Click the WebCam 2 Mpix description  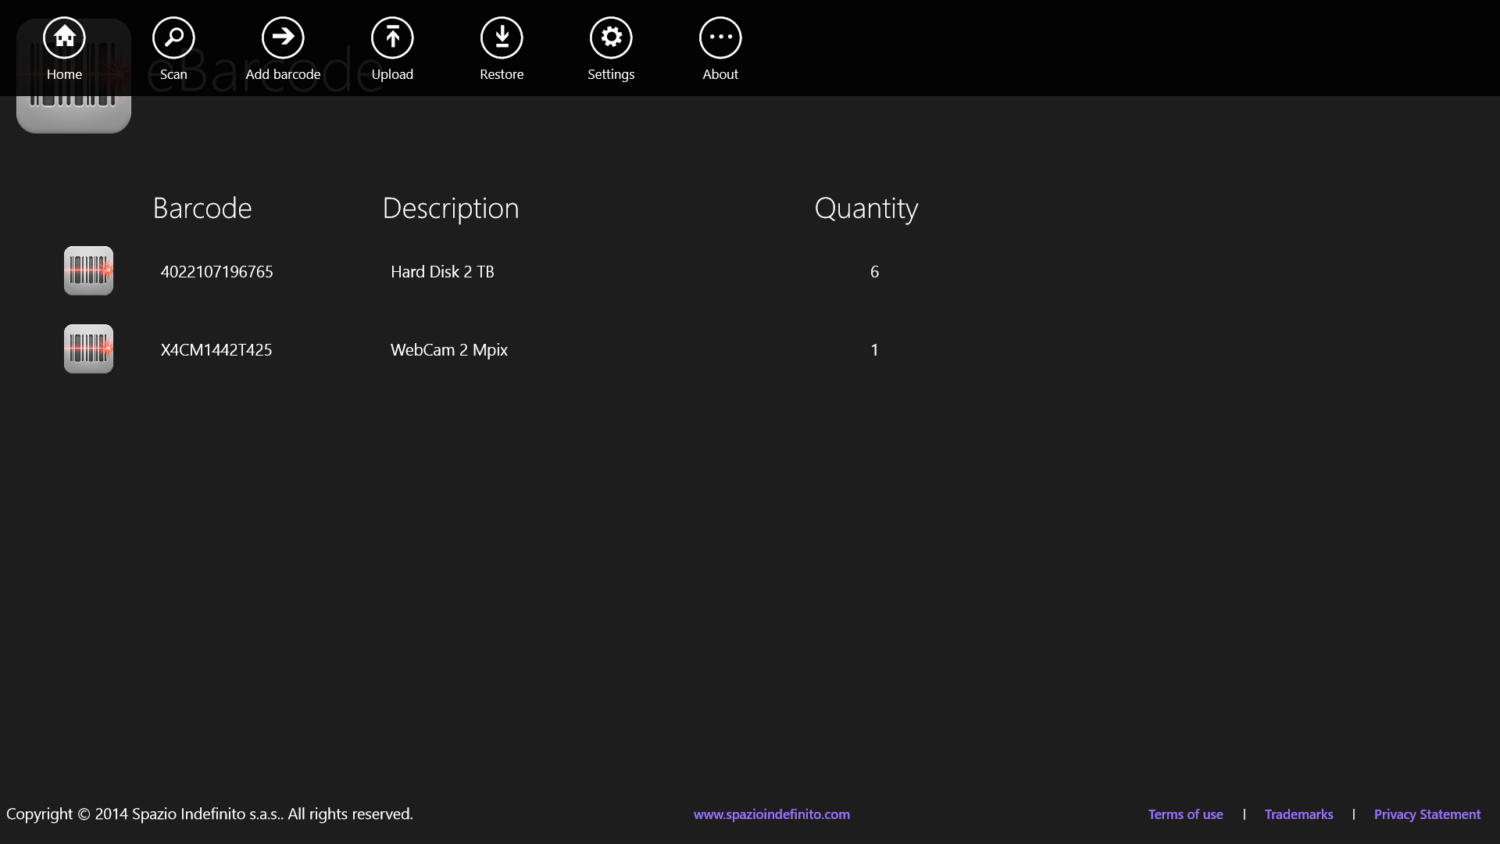tap(449, 350)
